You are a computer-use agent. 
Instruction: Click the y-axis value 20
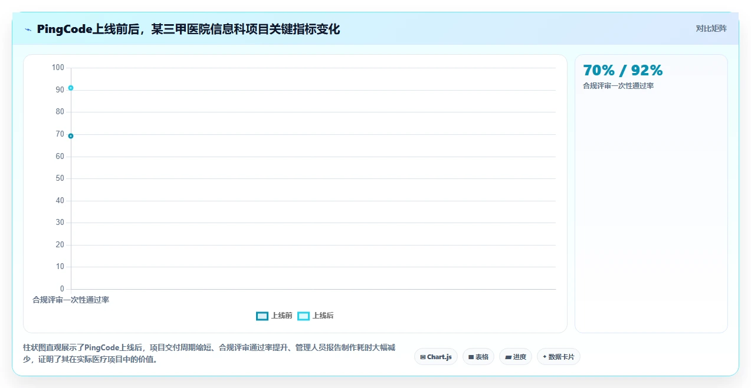(60, 245)
